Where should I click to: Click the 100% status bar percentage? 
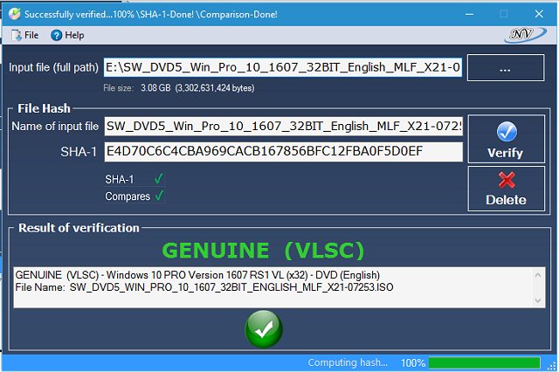[413, 363]
